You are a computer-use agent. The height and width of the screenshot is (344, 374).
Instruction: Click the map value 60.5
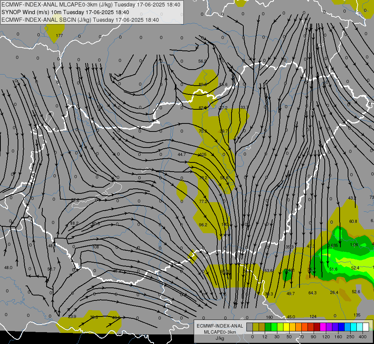point(96,224)
